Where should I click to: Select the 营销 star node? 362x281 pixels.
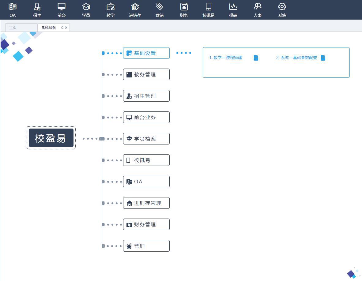click(146, 246)
